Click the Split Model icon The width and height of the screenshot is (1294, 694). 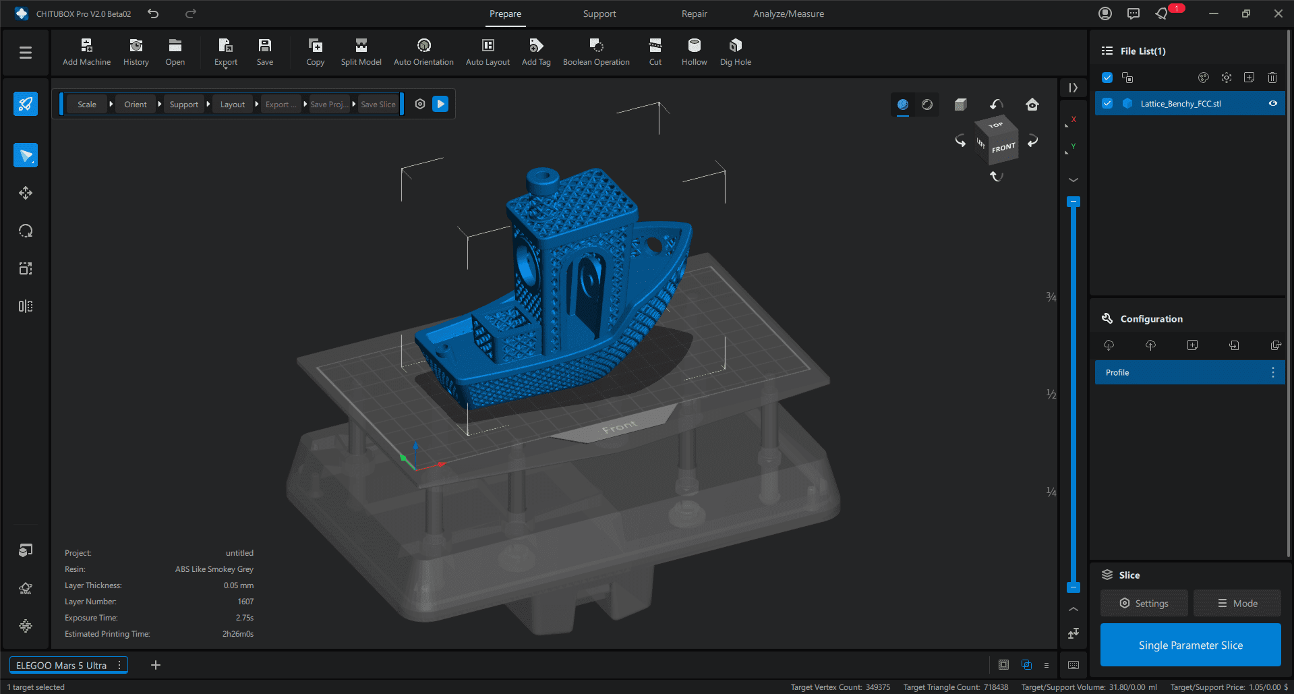[x=361, y=46]
